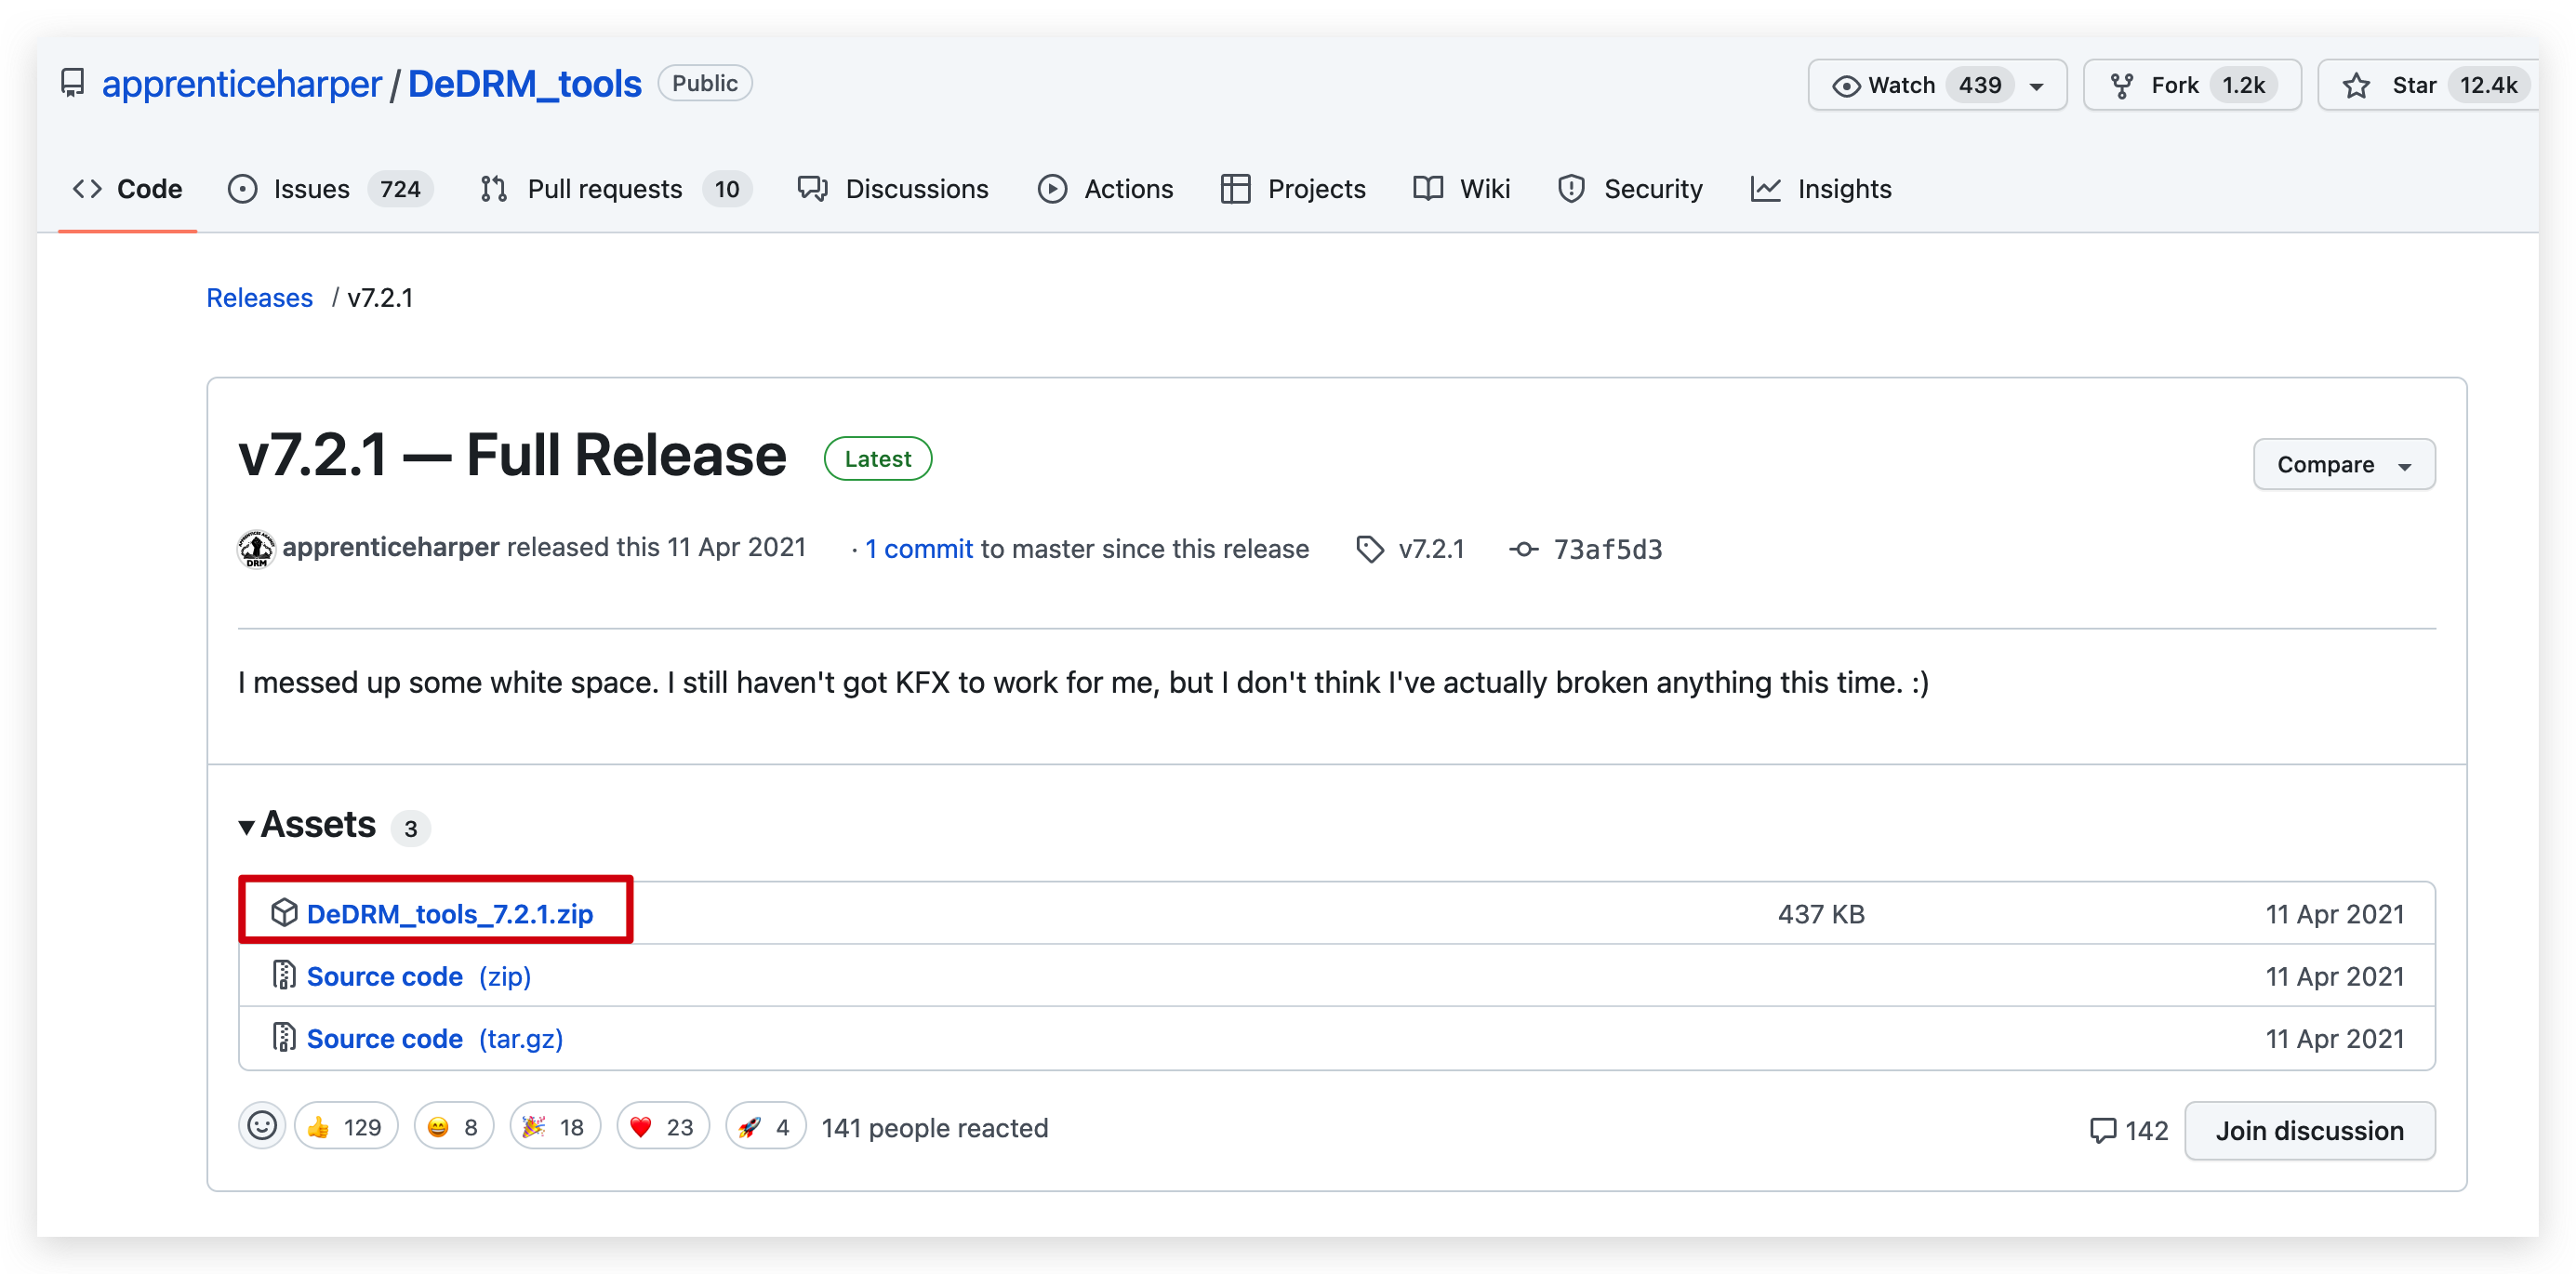Go to the Discussions tab
The height and width of the screenshot is (1274, 2576).
893,188
